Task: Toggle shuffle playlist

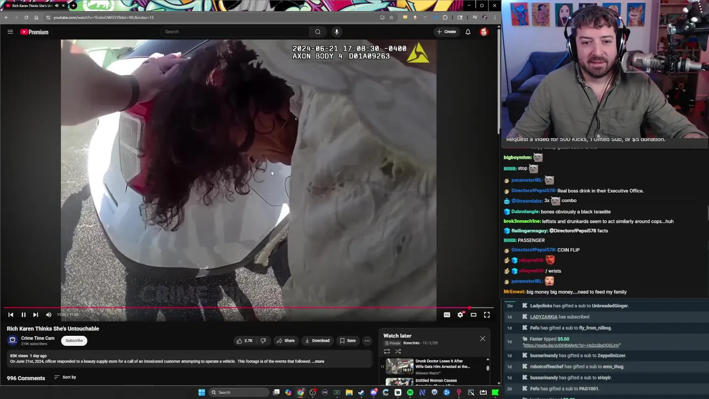Action: (x=398, y=351)
